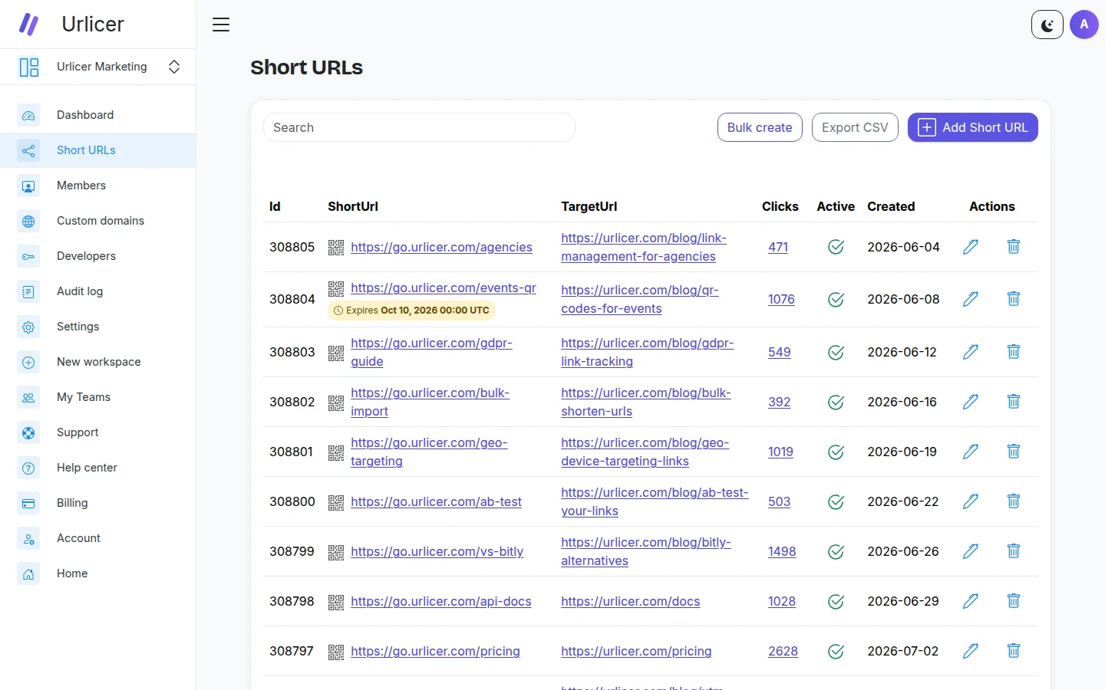Viewport: 1105px width, 690px height.
Task: Click the Created column header
Action: (891, 206)
